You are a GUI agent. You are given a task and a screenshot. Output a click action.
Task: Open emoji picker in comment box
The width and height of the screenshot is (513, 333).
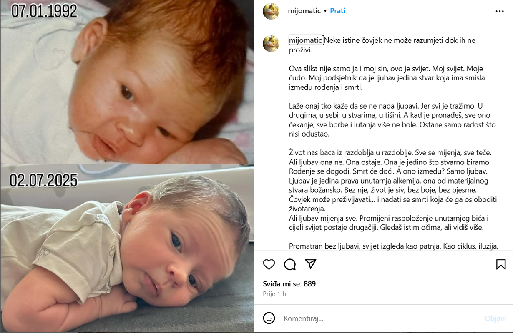click(x=269, y=318)
